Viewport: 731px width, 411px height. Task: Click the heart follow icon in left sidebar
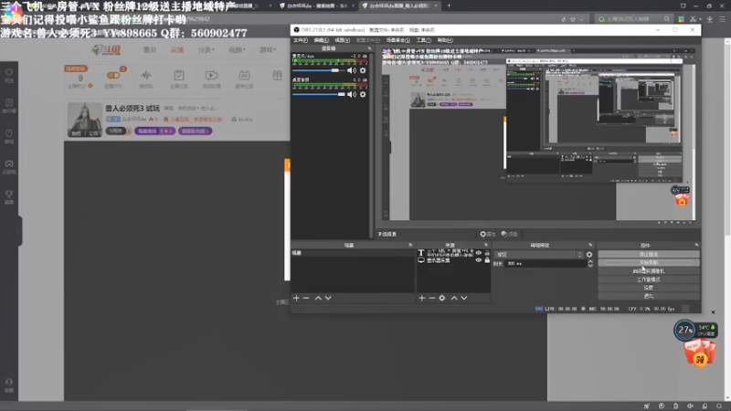(x=9, y=73)
